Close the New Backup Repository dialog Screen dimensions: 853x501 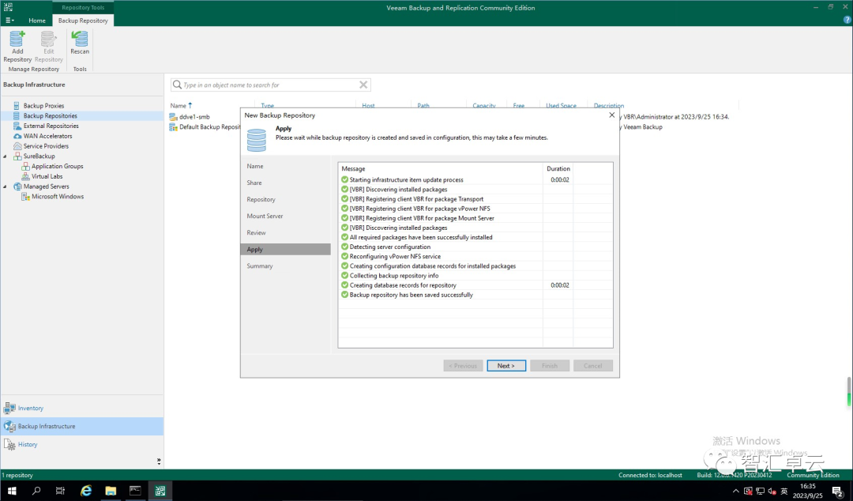pyautogui.click(x=612, y=115)
